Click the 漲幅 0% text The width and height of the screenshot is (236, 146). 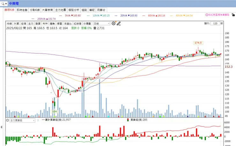[86, 28]
